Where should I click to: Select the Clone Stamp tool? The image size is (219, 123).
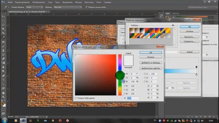3,50
